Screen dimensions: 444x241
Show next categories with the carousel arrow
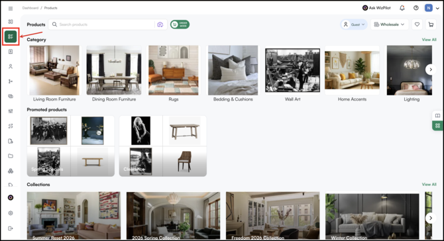431,70
